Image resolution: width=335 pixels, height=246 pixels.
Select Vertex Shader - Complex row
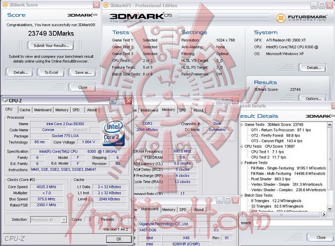(288, 190)
